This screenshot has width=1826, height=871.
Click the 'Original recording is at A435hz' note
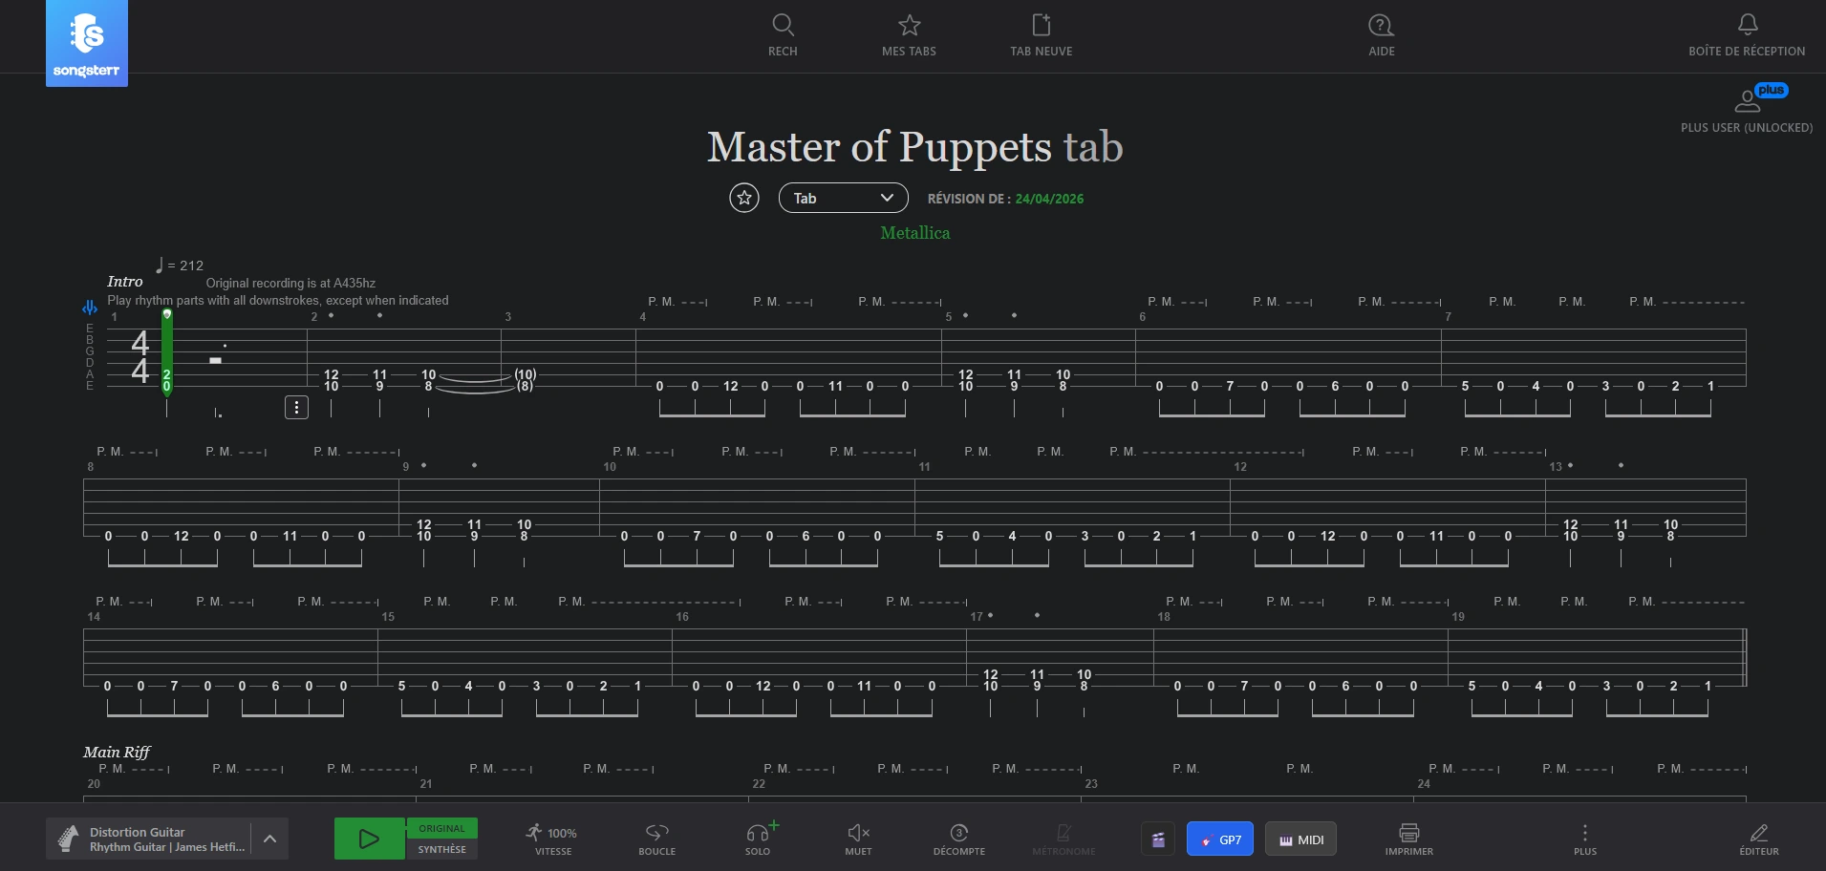click(290, 284)
